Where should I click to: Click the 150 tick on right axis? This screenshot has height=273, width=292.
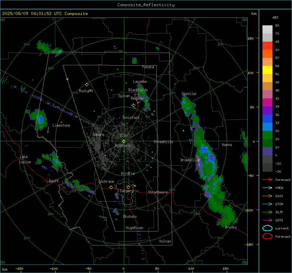pos(250,38)
